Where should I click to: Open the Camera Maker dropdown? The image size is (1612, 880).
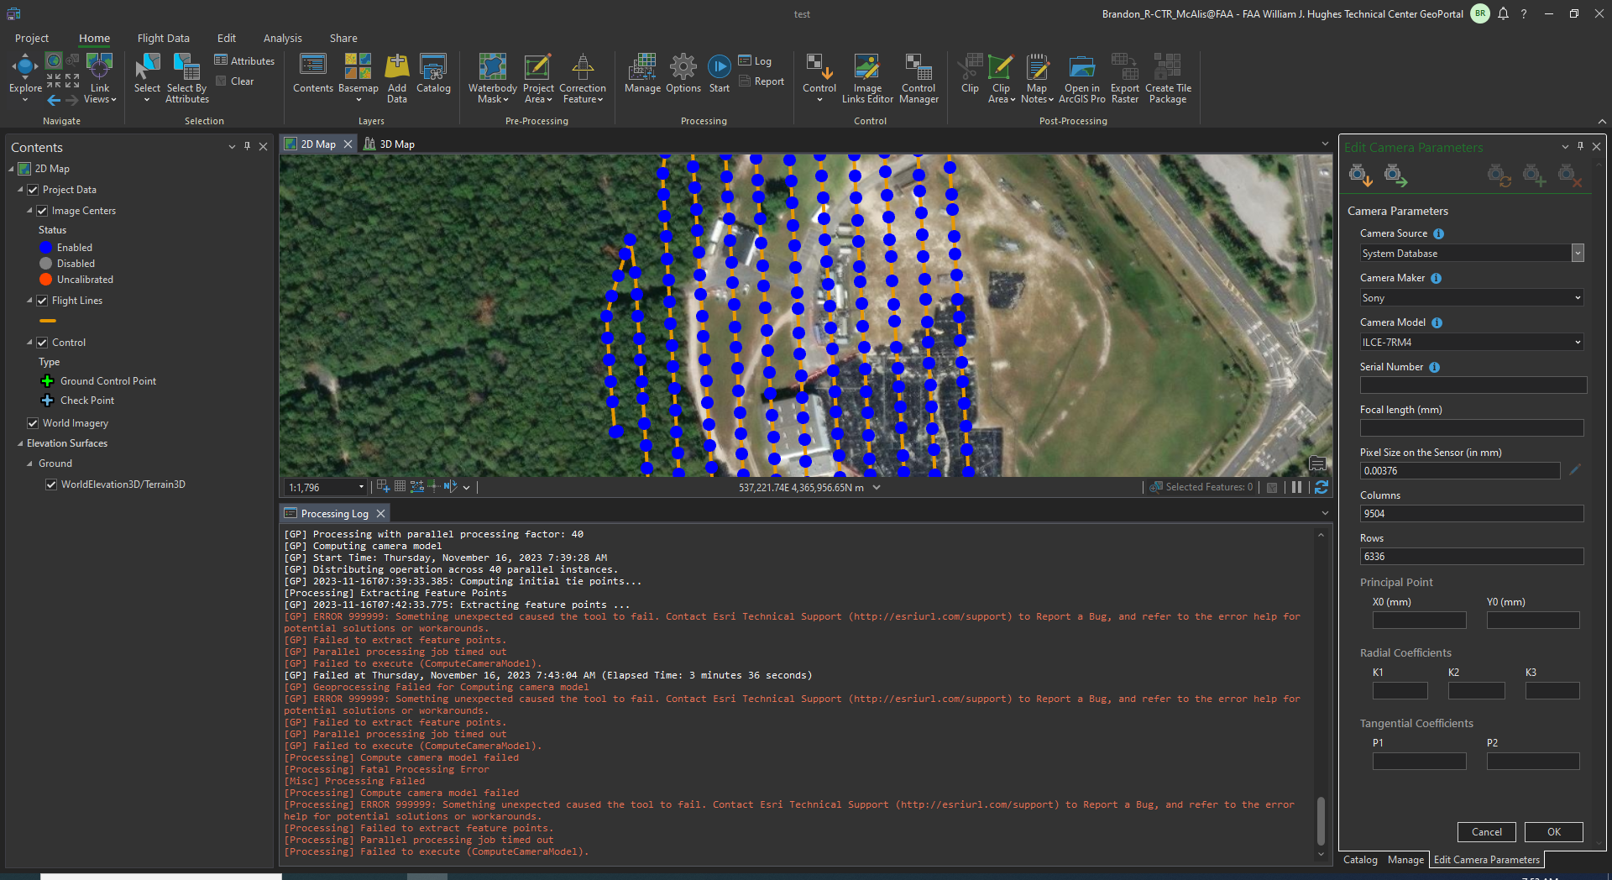click(1577, 297)
